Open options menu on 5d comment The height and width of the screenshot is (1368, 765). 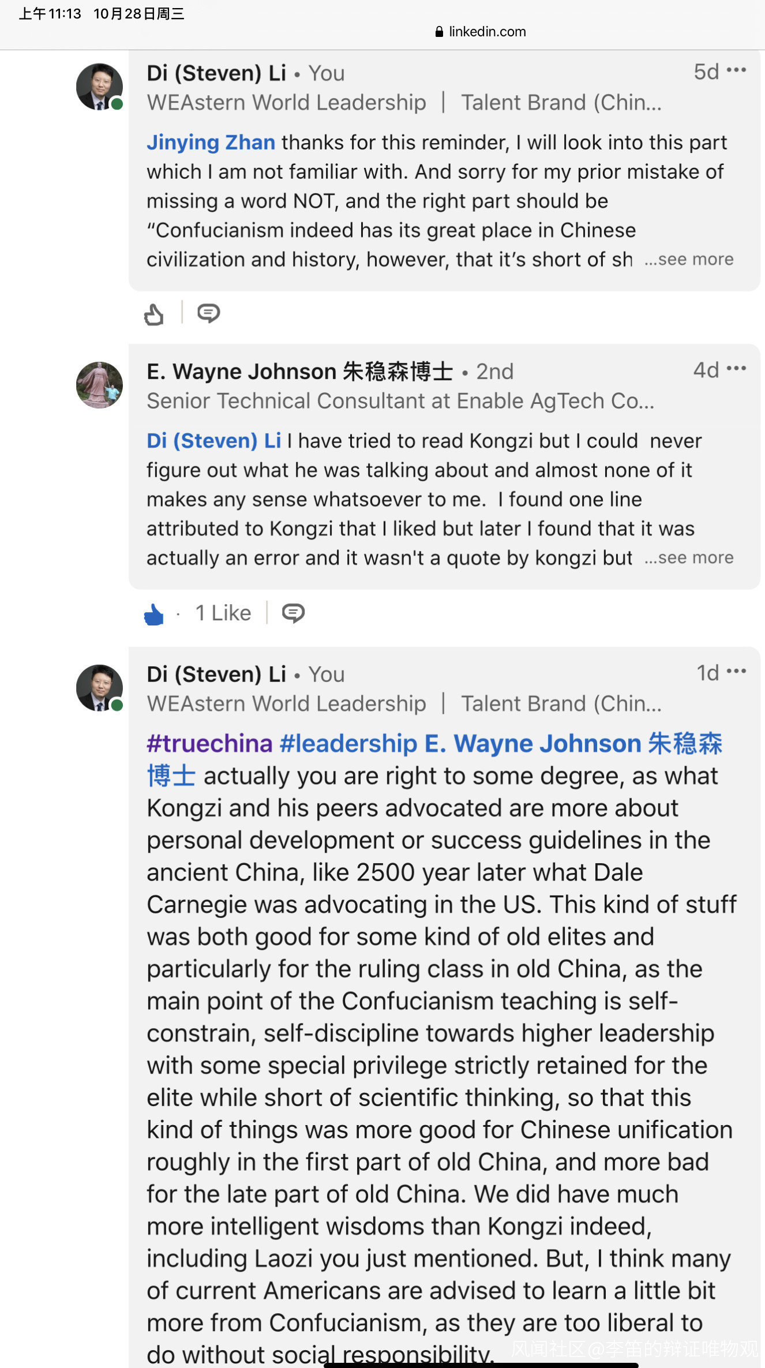pos(736,70)
